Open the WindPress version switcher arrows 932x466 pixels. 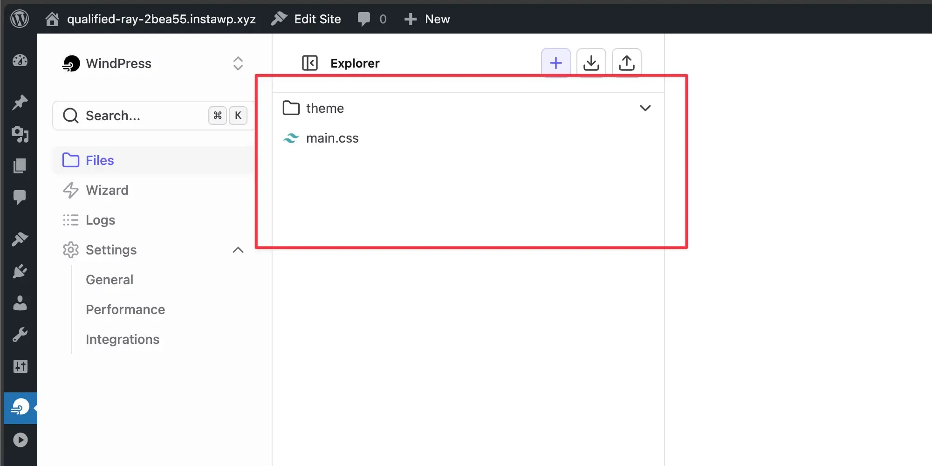[238, 63]
